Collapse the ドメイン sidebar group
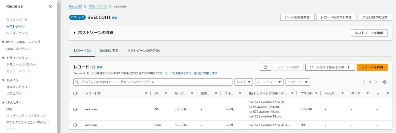Image resolution: width=396 pixels, height=133 pixels. tap(3, 80)
